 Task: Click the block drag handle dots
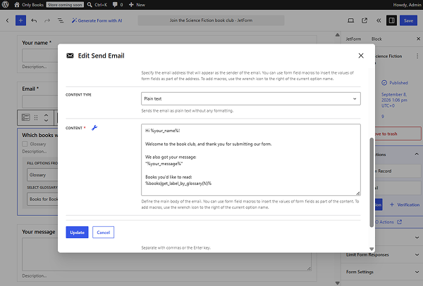click(36, 117)
